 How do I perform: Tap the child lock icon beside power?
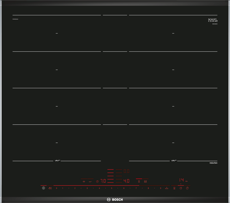click(50, 188)
